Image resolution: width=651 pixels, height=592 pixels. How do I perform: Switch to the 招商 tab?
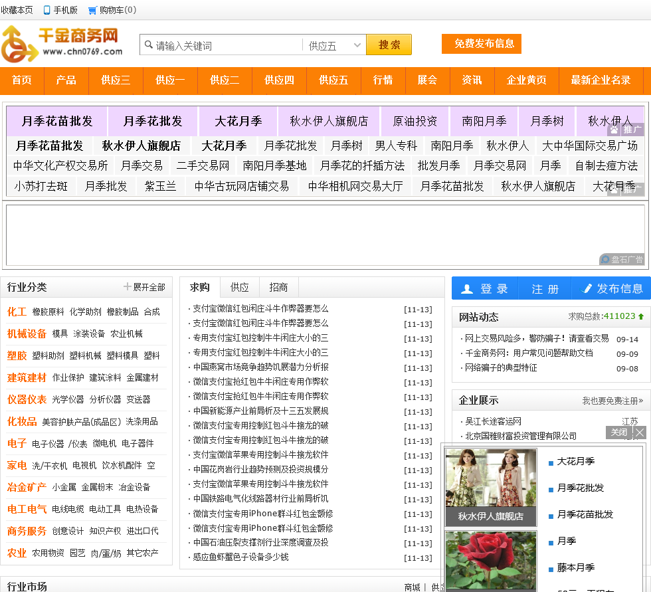click(x=279, y=287)
